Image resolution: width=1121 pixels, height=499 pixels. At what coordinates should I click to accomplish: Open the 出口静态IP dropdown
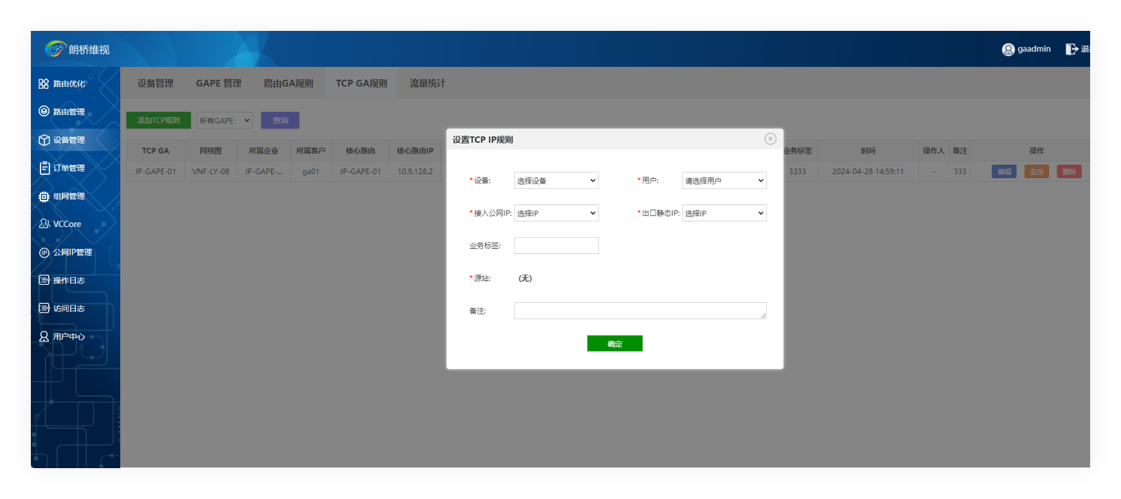tap(724, 213)
